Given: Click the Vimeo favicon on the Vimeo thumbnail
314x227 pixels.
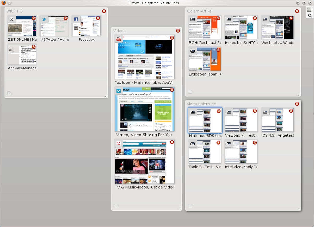Looking at the screenshot, I should pos(119,91).
